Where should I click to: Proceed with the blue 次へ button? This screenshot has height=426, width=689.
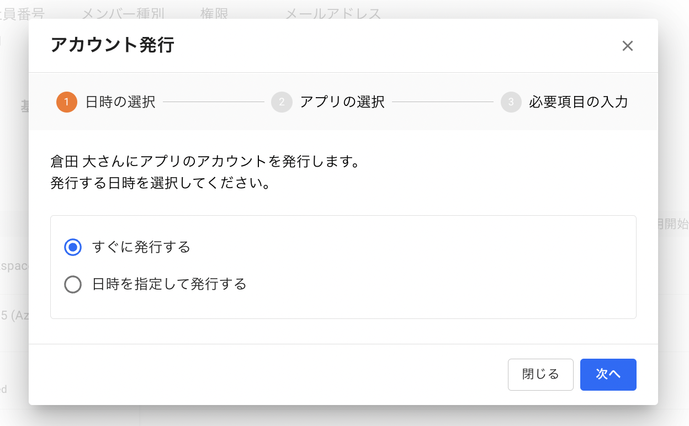coord(608,375)
